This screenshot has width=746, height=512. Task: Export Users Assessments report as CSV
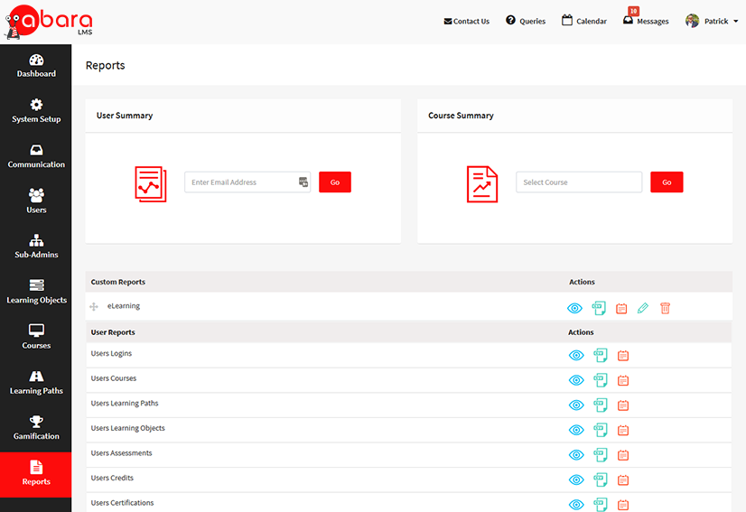601,455
